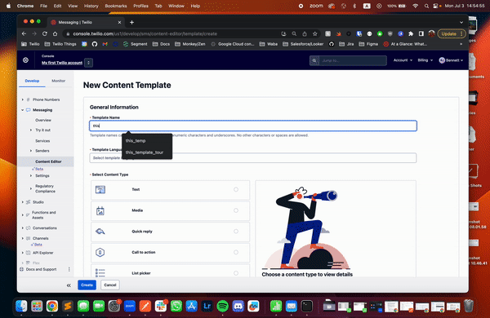Open the Chrome Extensions puzzle icon
This screenshot has width=490, height=318.
(411, 33)
